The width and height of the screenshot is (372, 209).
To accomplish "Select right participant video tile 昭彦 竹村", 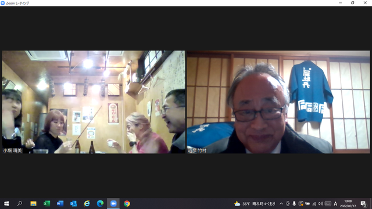I will (x=278, y=102).
